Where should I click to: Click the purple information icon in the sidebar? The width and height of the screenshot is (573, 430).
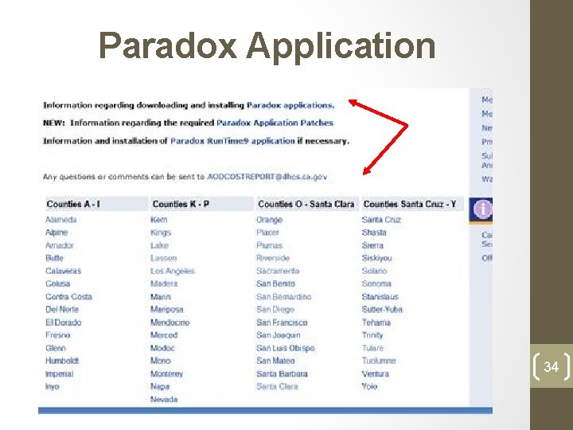(x=483, y=209)
